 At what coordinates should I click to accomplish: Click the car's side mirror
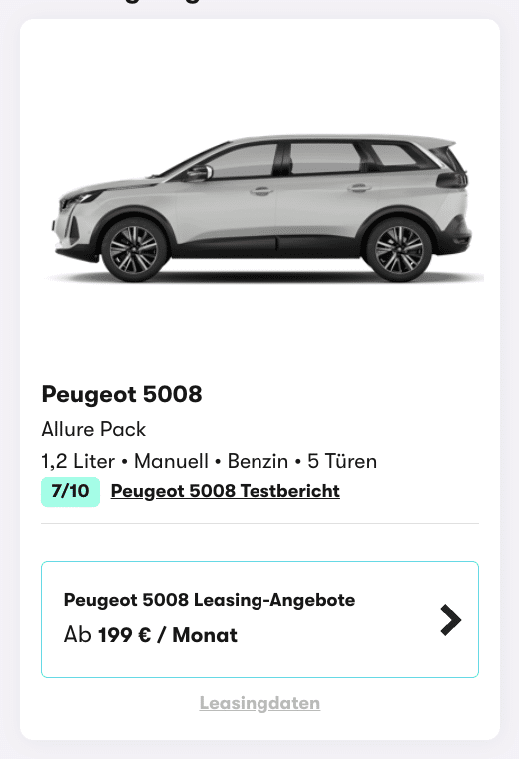pos(200,173)
